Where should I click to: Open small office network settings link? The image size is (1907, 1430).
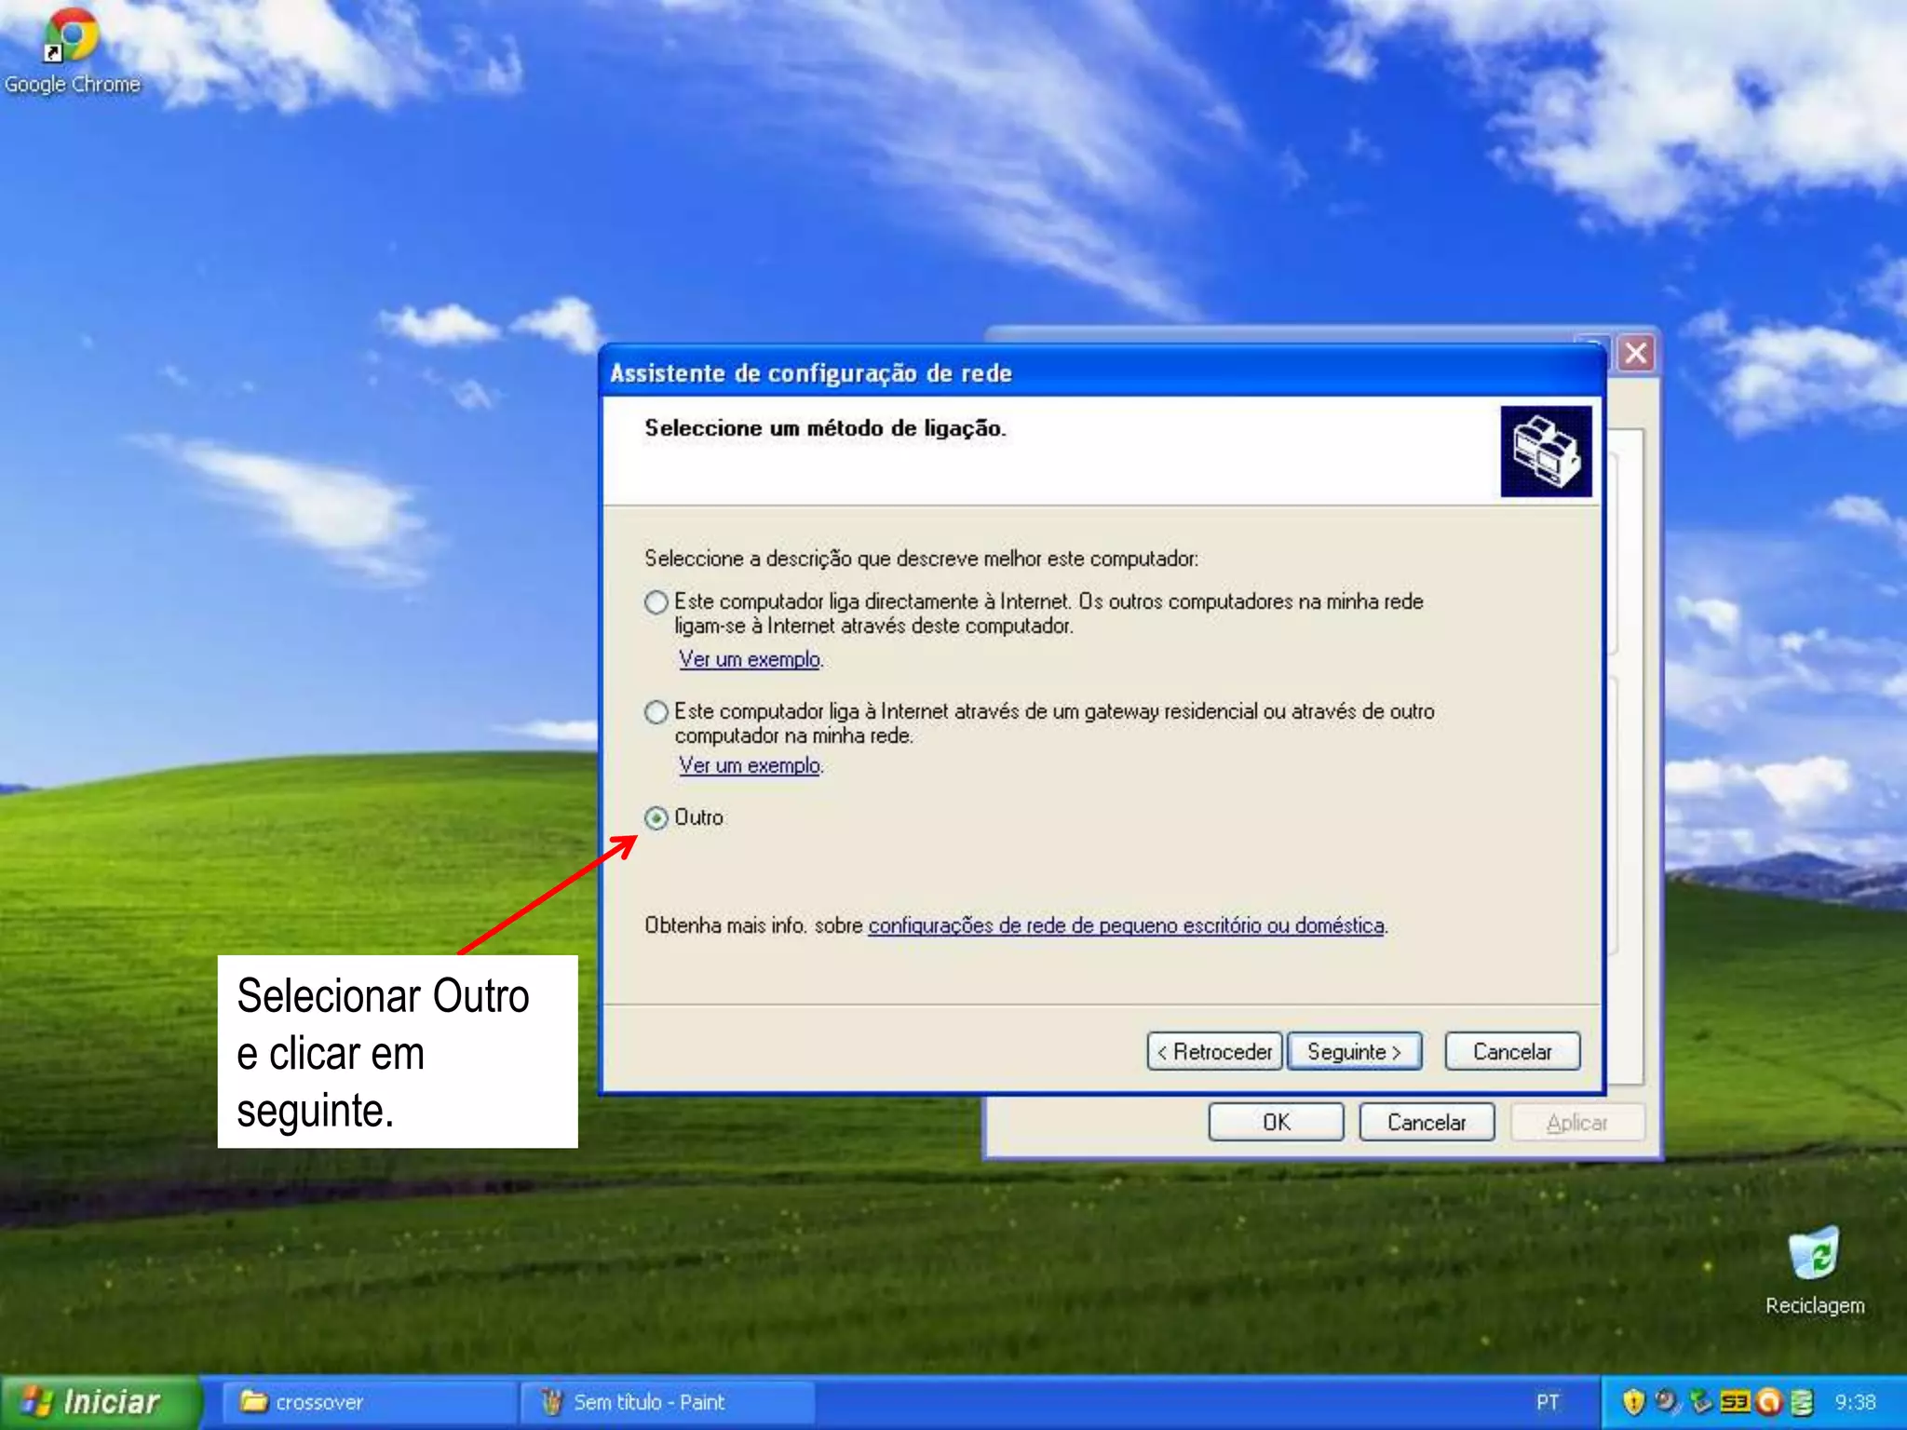pos(1126,925)
